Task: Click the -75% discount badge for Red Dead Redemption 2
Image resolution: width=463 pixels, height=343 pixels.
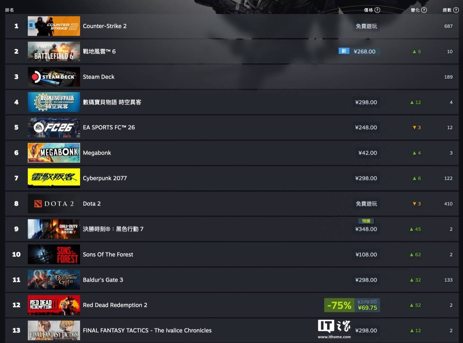Action: [x=339, y=305]
